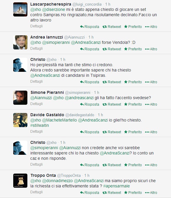Favorite Troppo Onta's #apensarmale tweet
Screen dimensions: 171x198
(133, 193)
